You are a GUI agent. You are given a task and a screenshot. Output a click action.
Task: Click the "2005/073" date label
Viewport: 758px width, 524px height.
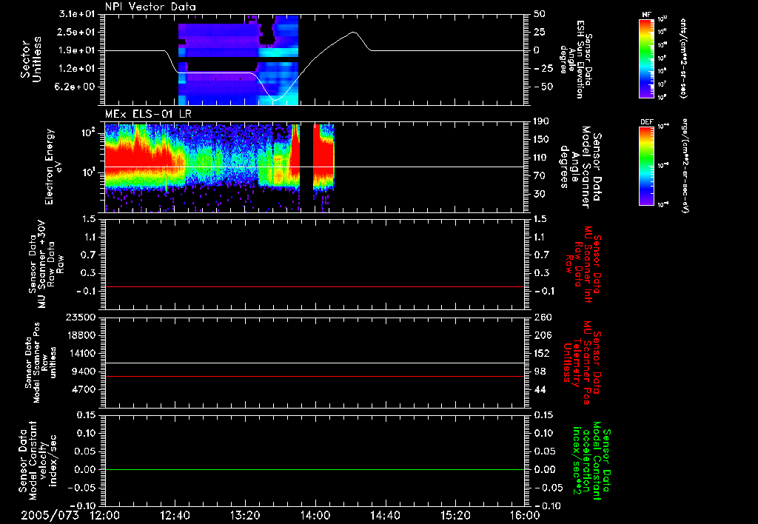click(x=50, y=515)
